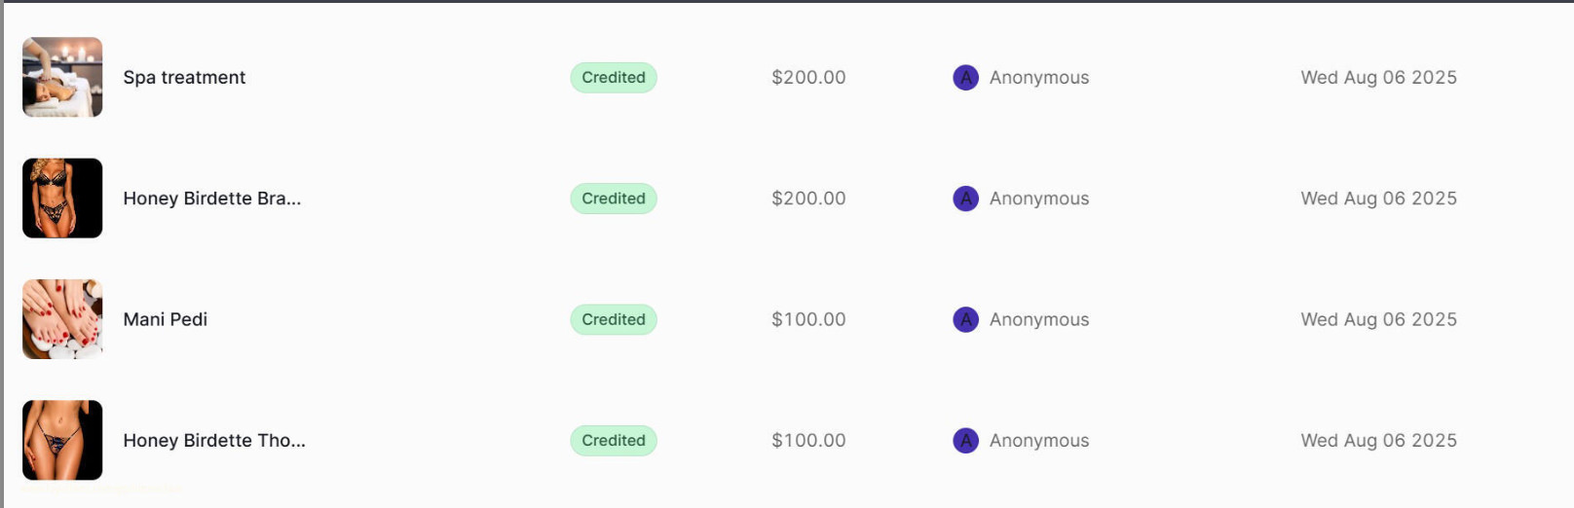Screen dimensions: 1574x508
Task: Click the Anonymous name in Honey Birdette Bra row
Action: click(x=1039, y=199)
